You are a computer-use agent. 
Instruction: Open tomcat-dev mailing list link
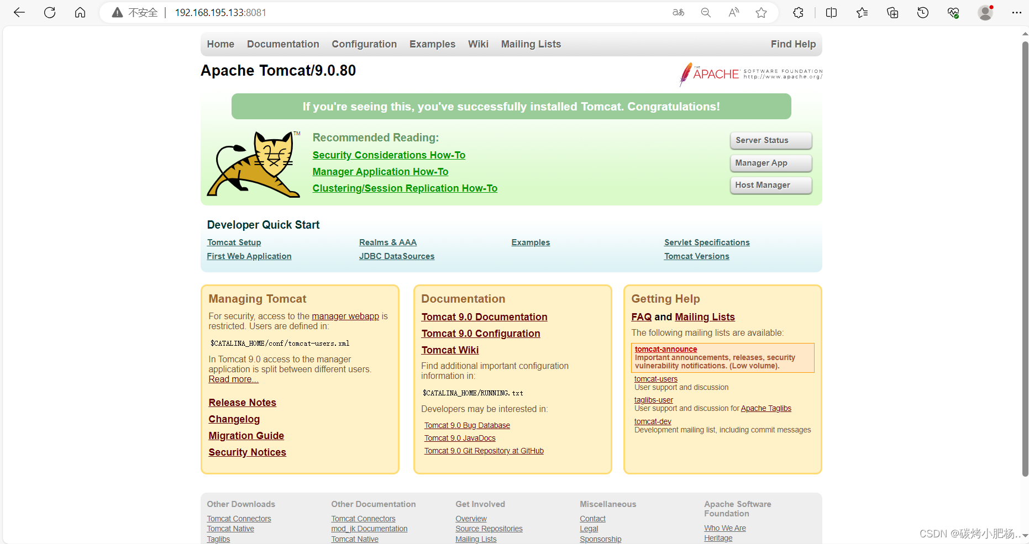(x=653, y=422)
